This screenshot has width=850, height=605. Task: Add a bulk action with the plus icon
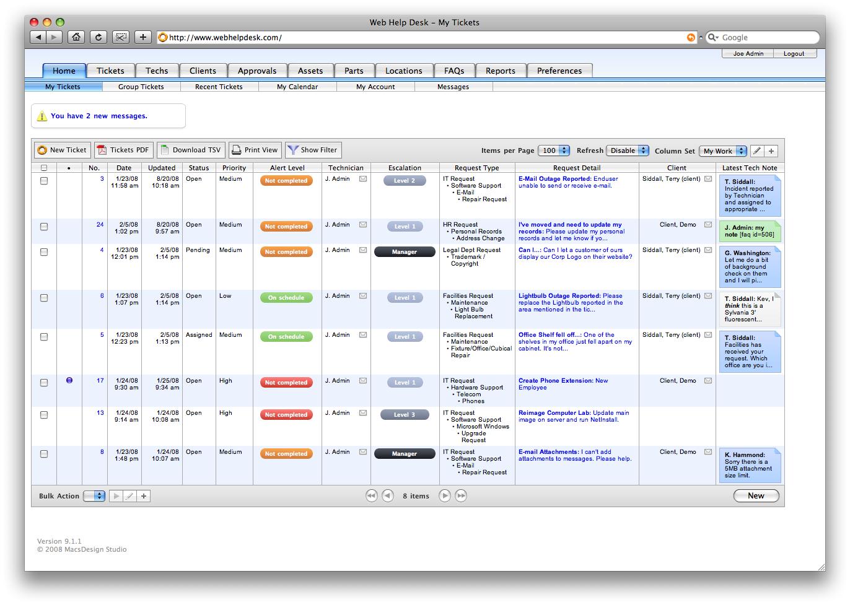(x=144, y=496)
